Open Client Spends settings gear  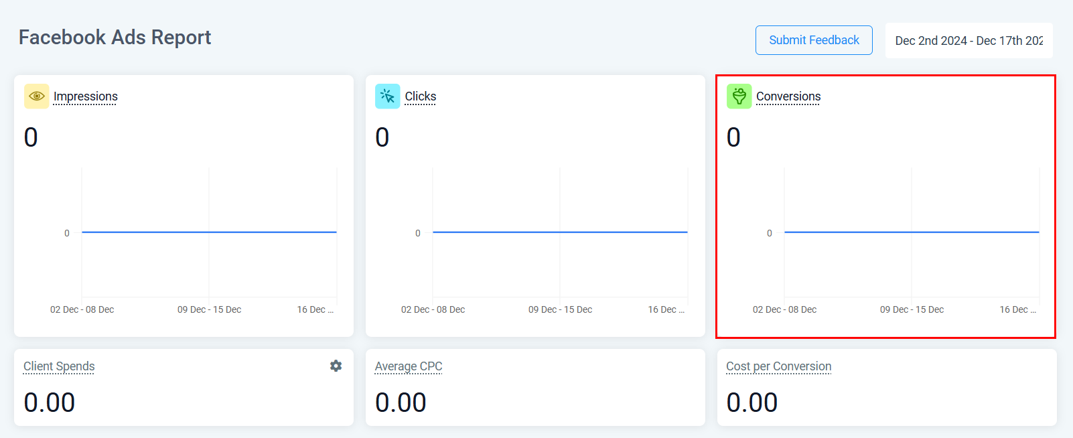point(336,366)
